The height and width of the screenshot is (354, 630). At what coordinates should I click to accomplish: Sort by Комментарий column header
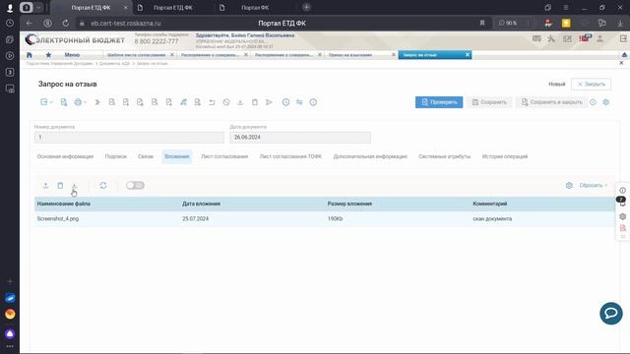(x=490, y=204)
